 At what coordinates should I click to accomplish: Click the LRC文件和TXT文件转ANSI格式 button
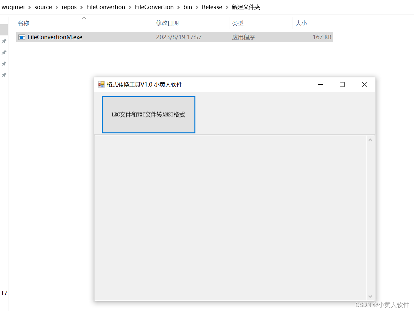point(148,114)
